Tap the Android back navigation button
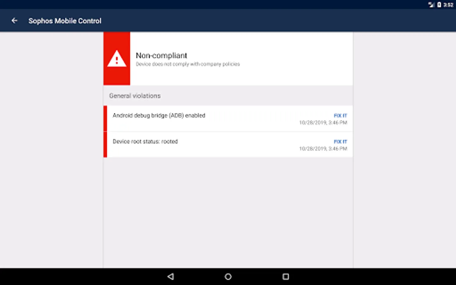Image resolution: width=456 pixels, height=285 pixels. point(171,276)
